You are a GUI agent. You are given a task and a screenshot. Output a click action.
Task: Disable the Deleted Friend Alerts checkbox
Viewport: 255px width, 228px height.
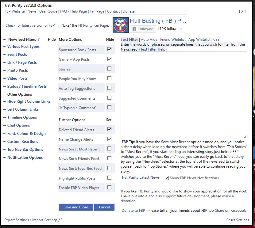coord(110,129)
